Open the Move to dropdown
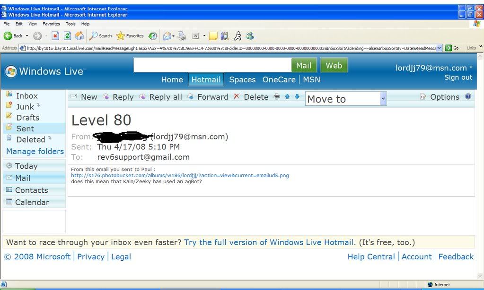The height and width of the screenshot is (290, 484). pos(346,99)
